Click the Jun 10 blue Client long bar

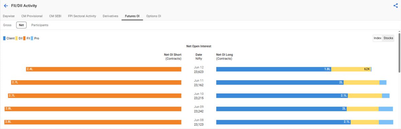click(282, 96)
